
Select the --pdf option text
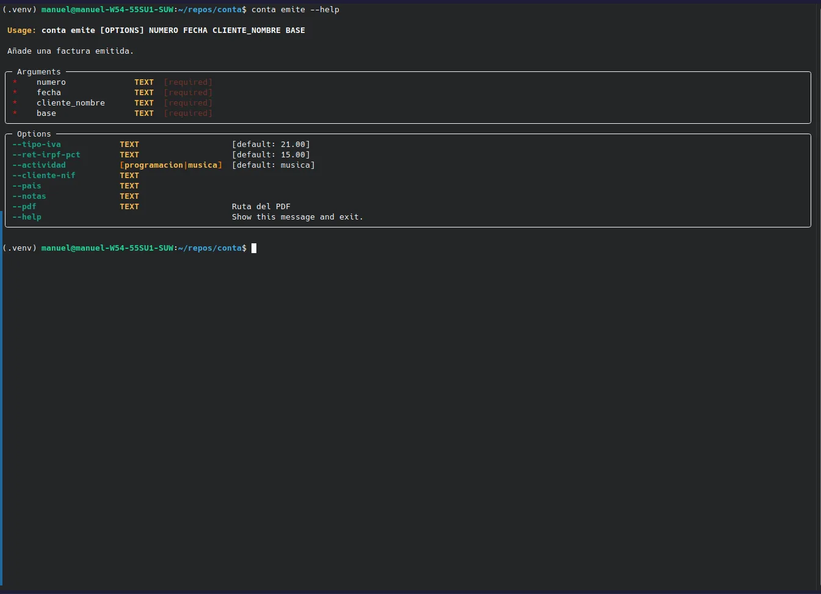[x=24, y=206]
